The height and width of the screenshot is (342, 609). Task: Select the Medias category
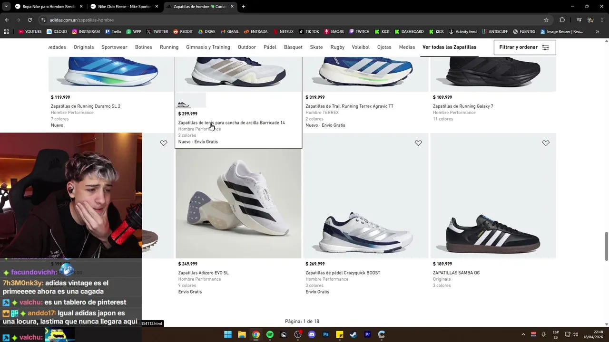coord(407,47)
